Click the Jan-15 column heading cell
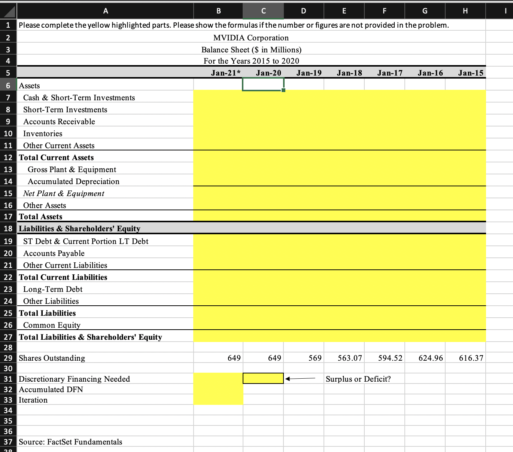 (x=466, y=73)
